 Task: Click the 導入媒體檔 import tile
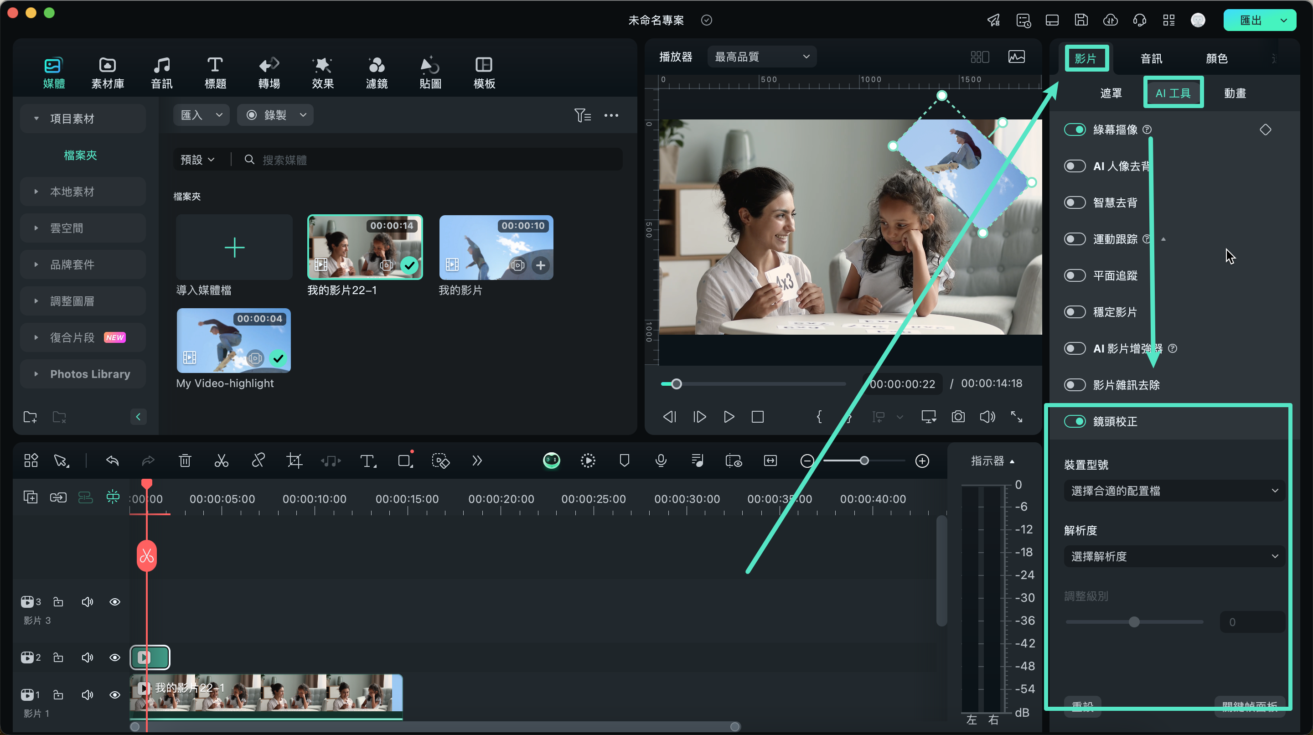point(234,248)
